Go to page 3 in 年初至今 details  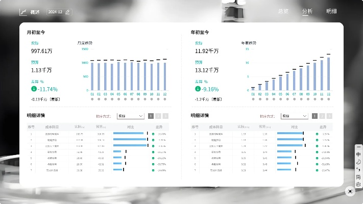(329, 116)
